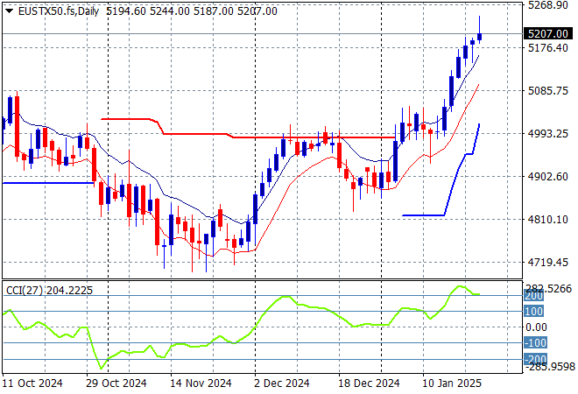
Task: Click the EUSTX50.fs,Daily chart title
Action: [x=51, y=11]
